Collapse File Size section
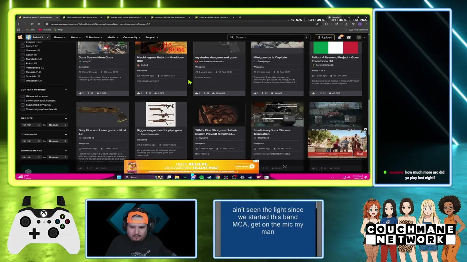Viewport: 467px width, 262px height. 66,118
